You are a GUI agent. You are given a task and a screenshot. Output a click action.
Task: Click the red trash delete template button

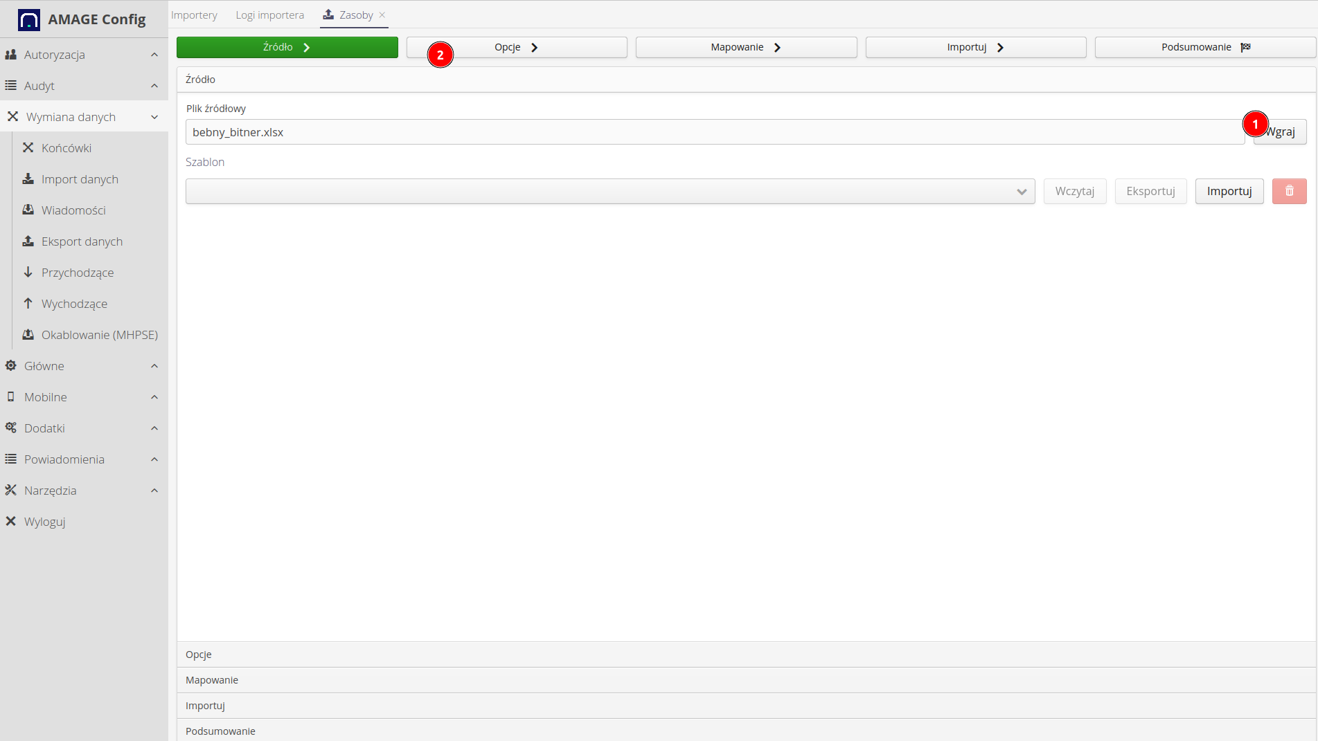(x=1289, y=191)
